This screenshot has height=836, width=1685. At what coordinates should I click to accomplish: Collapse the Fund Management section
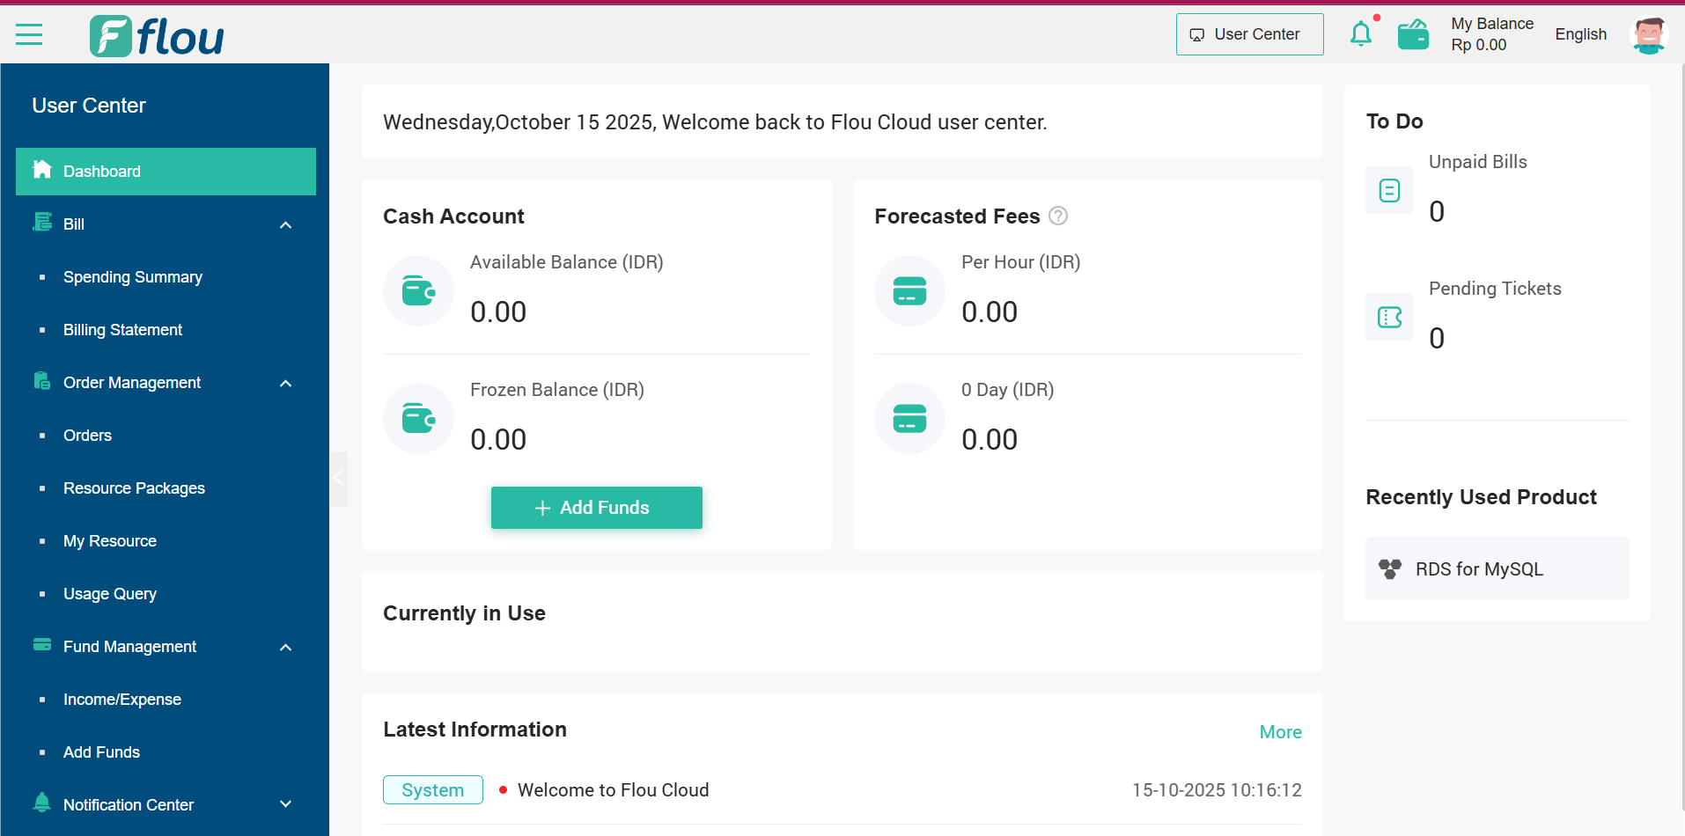pyautogui.click(x=285, y=648)
